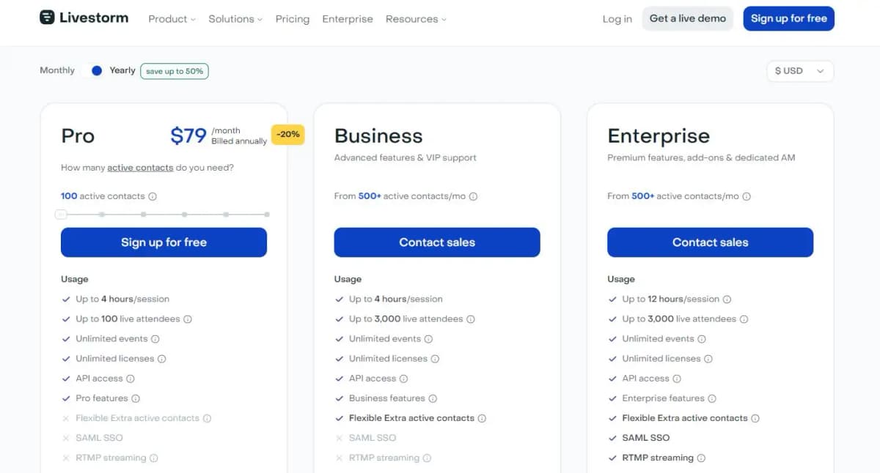Click the last stop of contacts slider
Image resolution: width=880 pixels, height=473 pixels.
coord(267,215)
